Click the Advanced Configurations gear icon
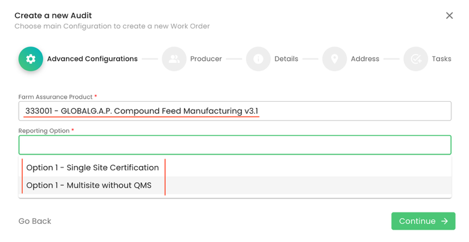Viewport: 469px width, 242px height. (31, 59)
